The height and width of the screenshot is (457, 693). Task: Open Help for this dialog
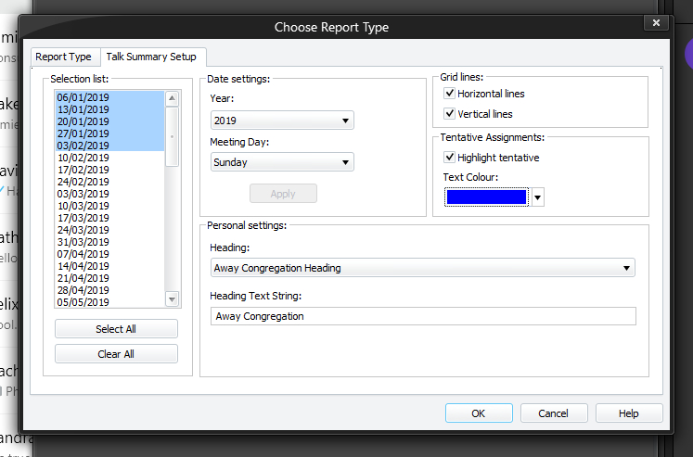(x=629, y=413)
